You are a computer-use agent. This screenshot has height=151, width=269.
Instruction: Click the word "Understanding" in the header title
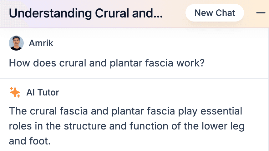tap(50, 13)
